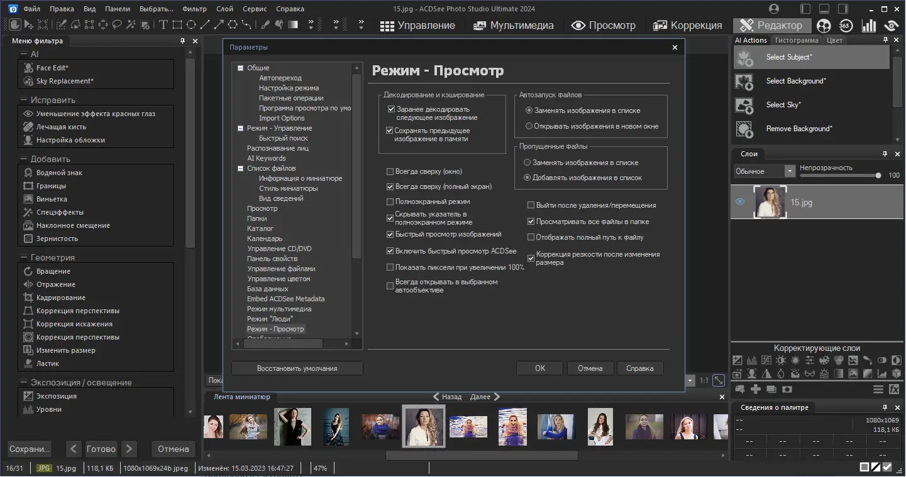Switch to the 'Редактор' mode tab
This screenshot has height=477, width=906.
tap(775, 25)
